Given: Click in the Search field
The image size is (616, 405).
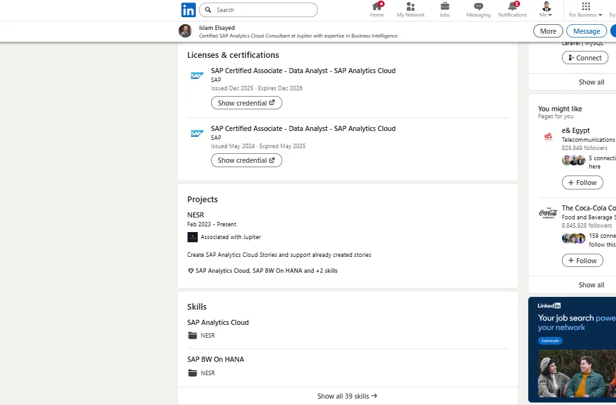Looking at the screenshot, I should click(x=259, y=10).
